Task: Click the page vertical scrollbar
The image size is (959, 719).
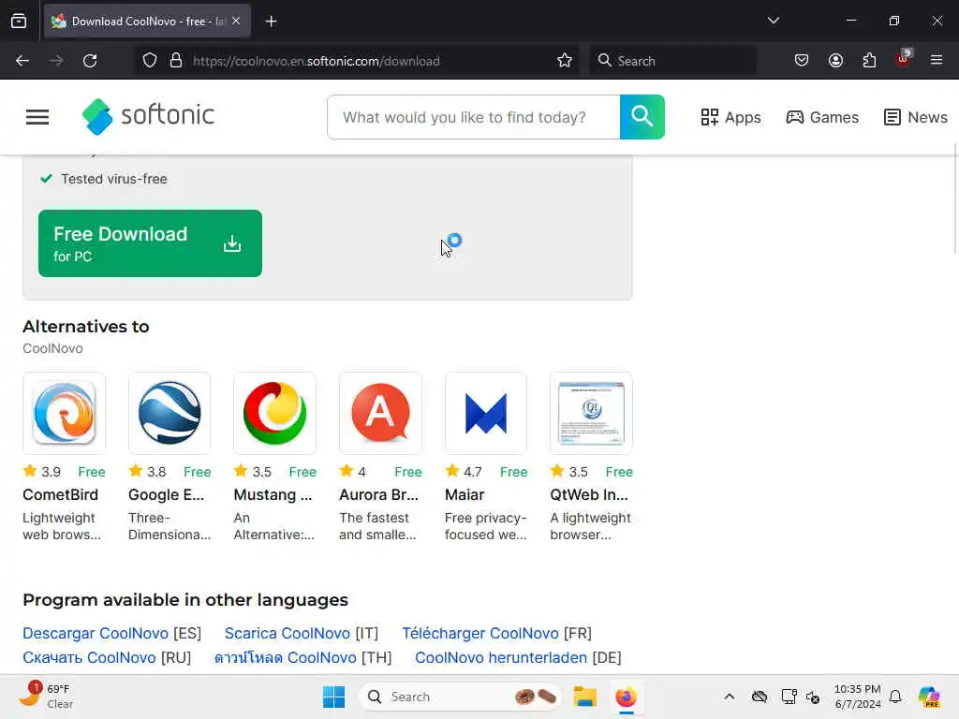Action: 955,198
